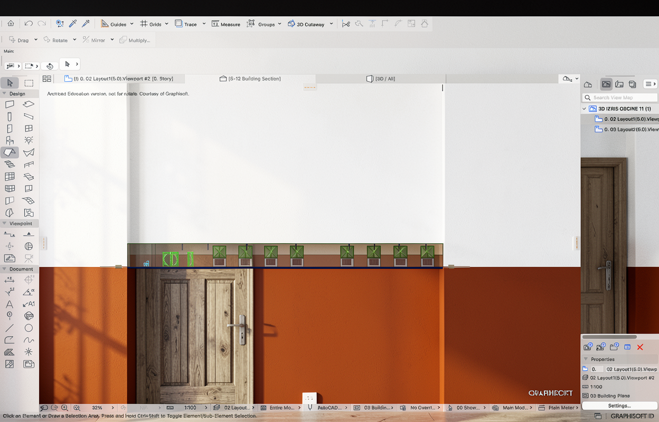Click the Pick Up Parameters eyedropper icon
This screenshot has height=422, width=659.
(73, 24)
